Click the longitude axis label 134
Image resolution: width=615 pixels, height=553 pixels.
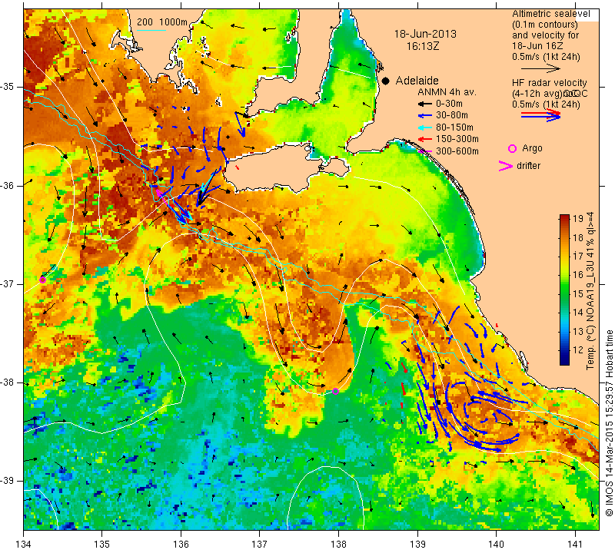click(x=24, y=544)
